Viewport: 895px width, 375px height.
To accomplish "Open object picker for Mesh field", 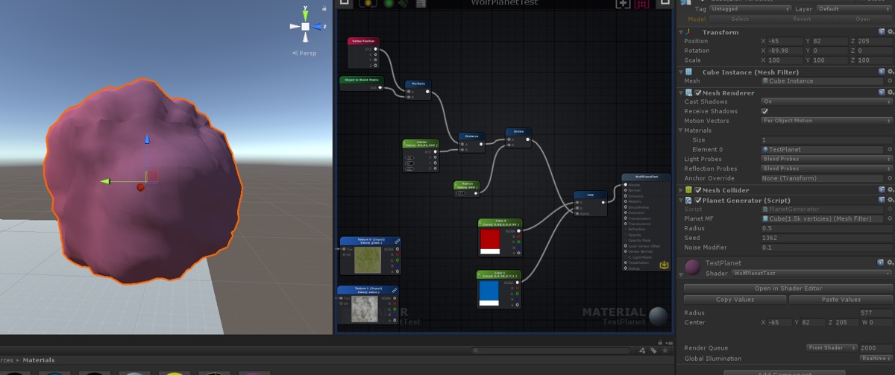I will pos(890,81).
